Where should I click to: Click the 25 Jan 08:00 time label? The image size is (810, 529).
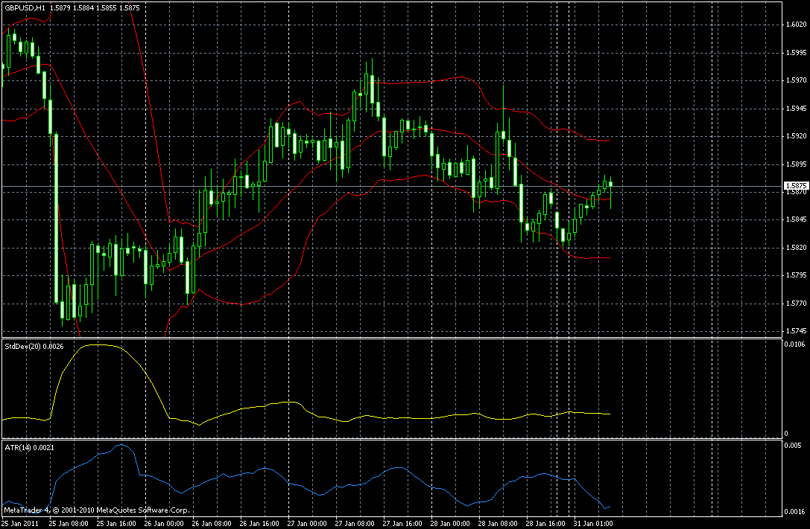(69, 524)
